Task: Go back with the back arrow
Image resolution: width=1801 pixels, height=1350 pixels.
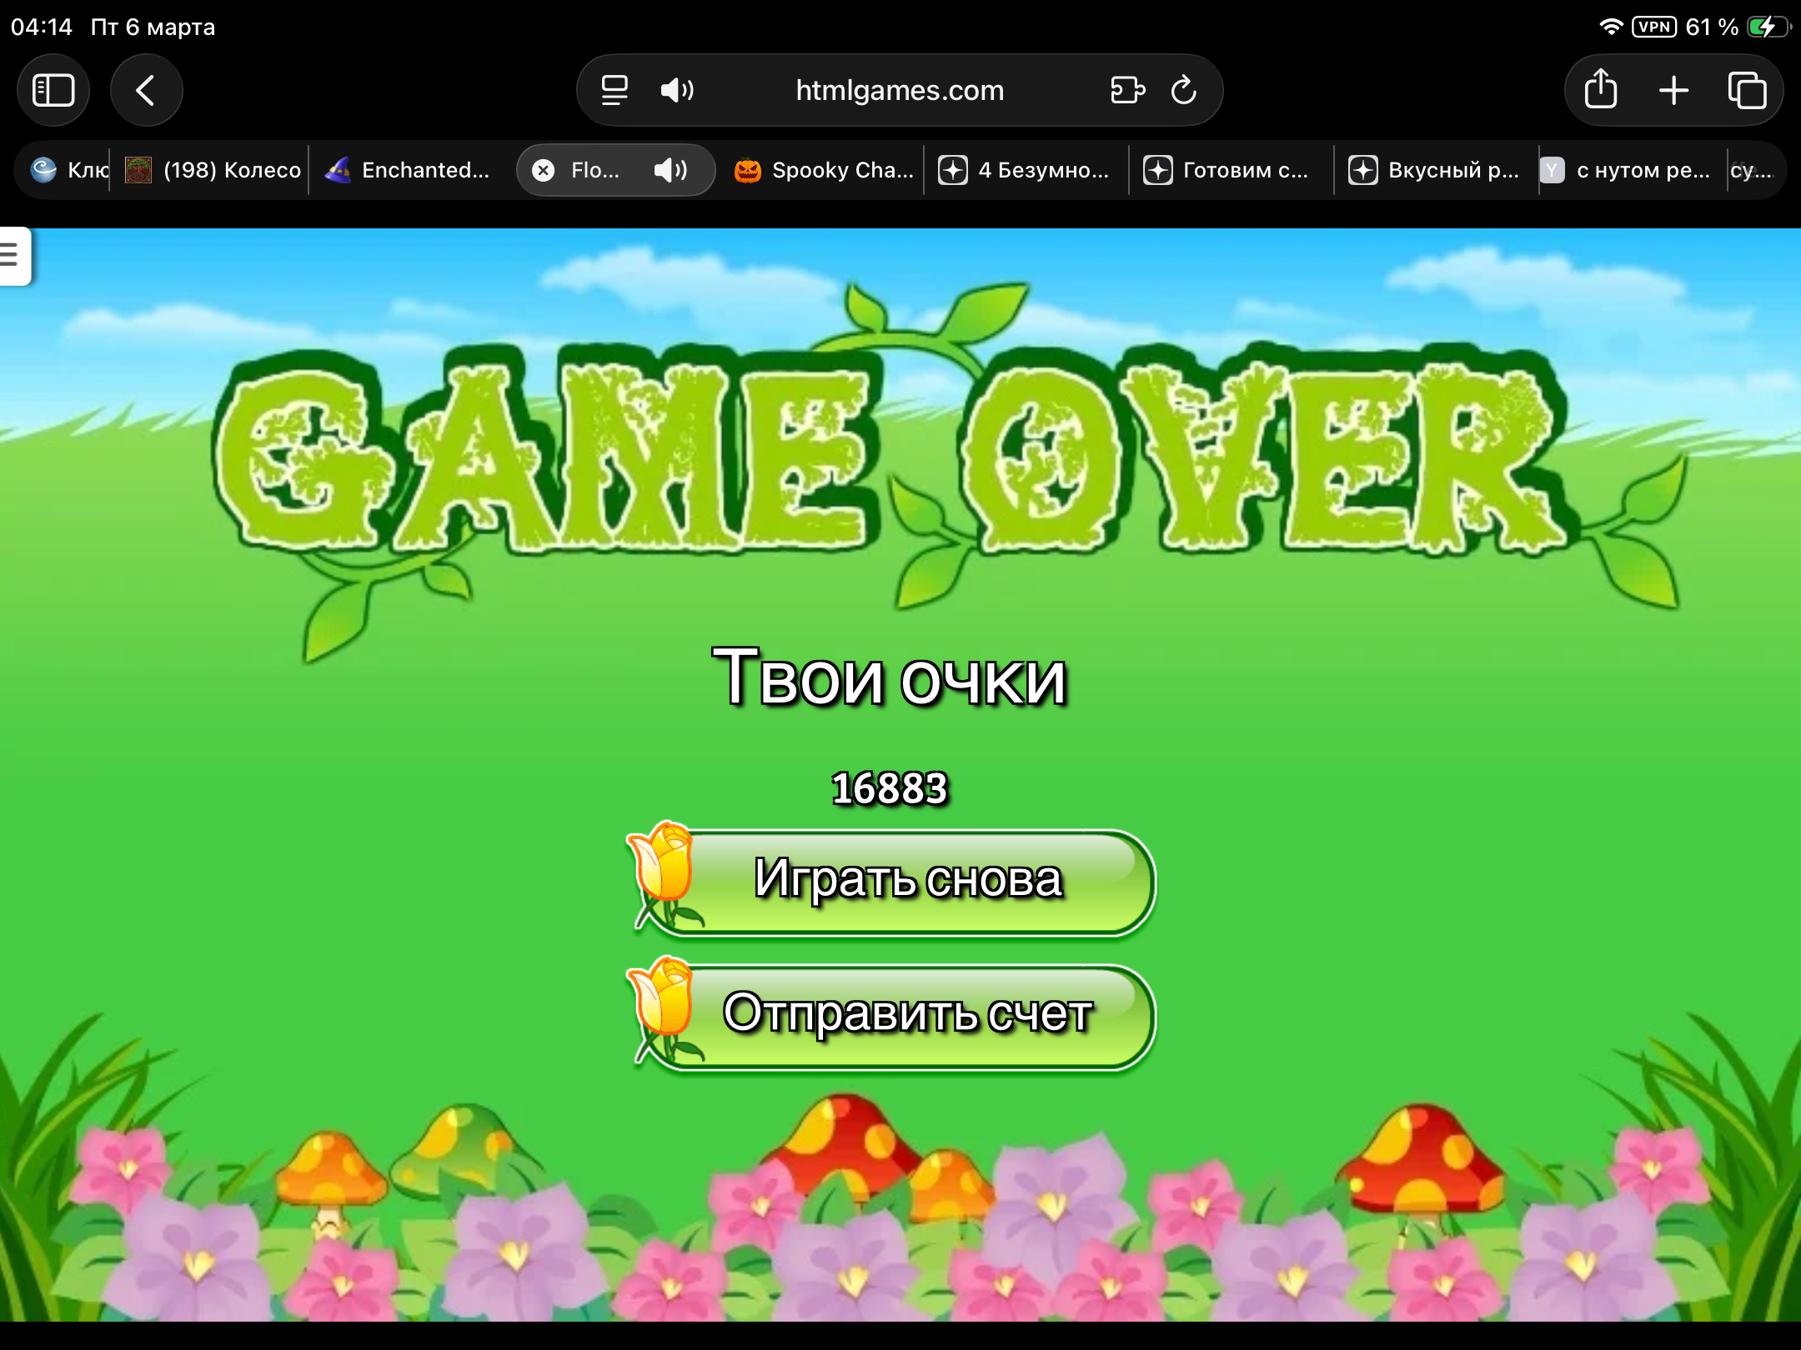Action: [x=146, y=90]
